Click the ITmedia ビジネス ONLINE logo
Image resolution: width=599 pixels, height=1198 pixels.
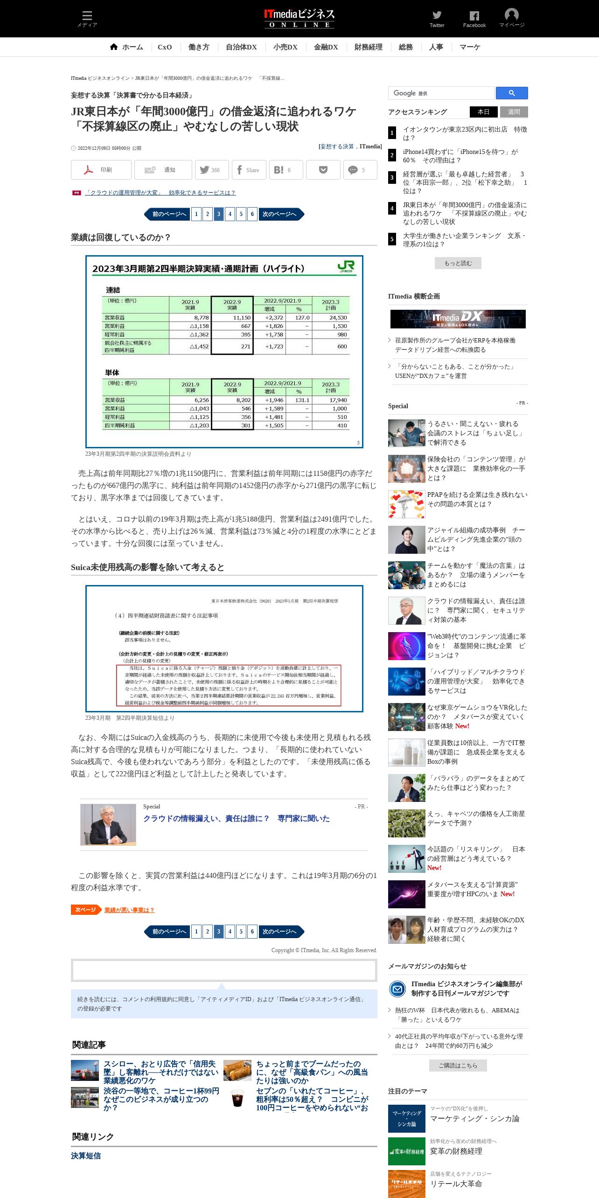pos(299,19)
